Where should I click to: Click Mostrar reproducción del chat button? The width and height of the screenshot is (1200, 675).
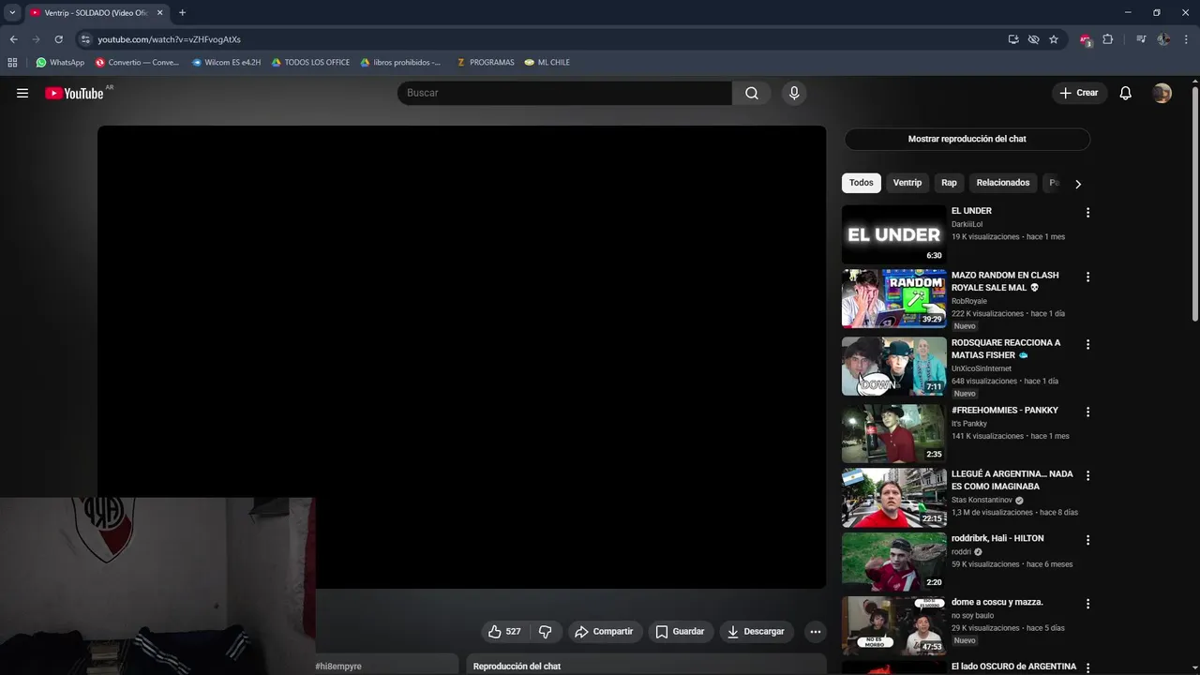coord(967,139)
